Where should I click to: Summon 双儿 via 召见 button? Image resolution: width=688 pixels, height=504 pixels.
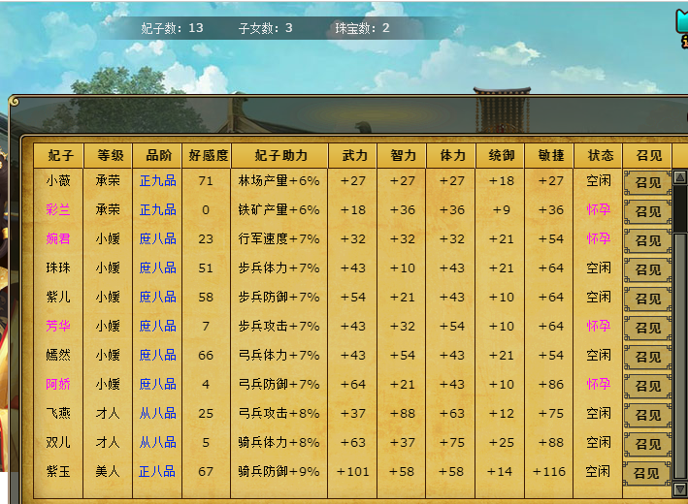647,444
